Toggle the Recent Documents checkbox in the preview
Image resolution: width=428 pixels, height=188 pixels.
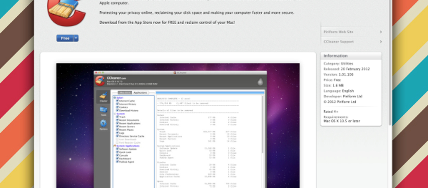[117, 120]
